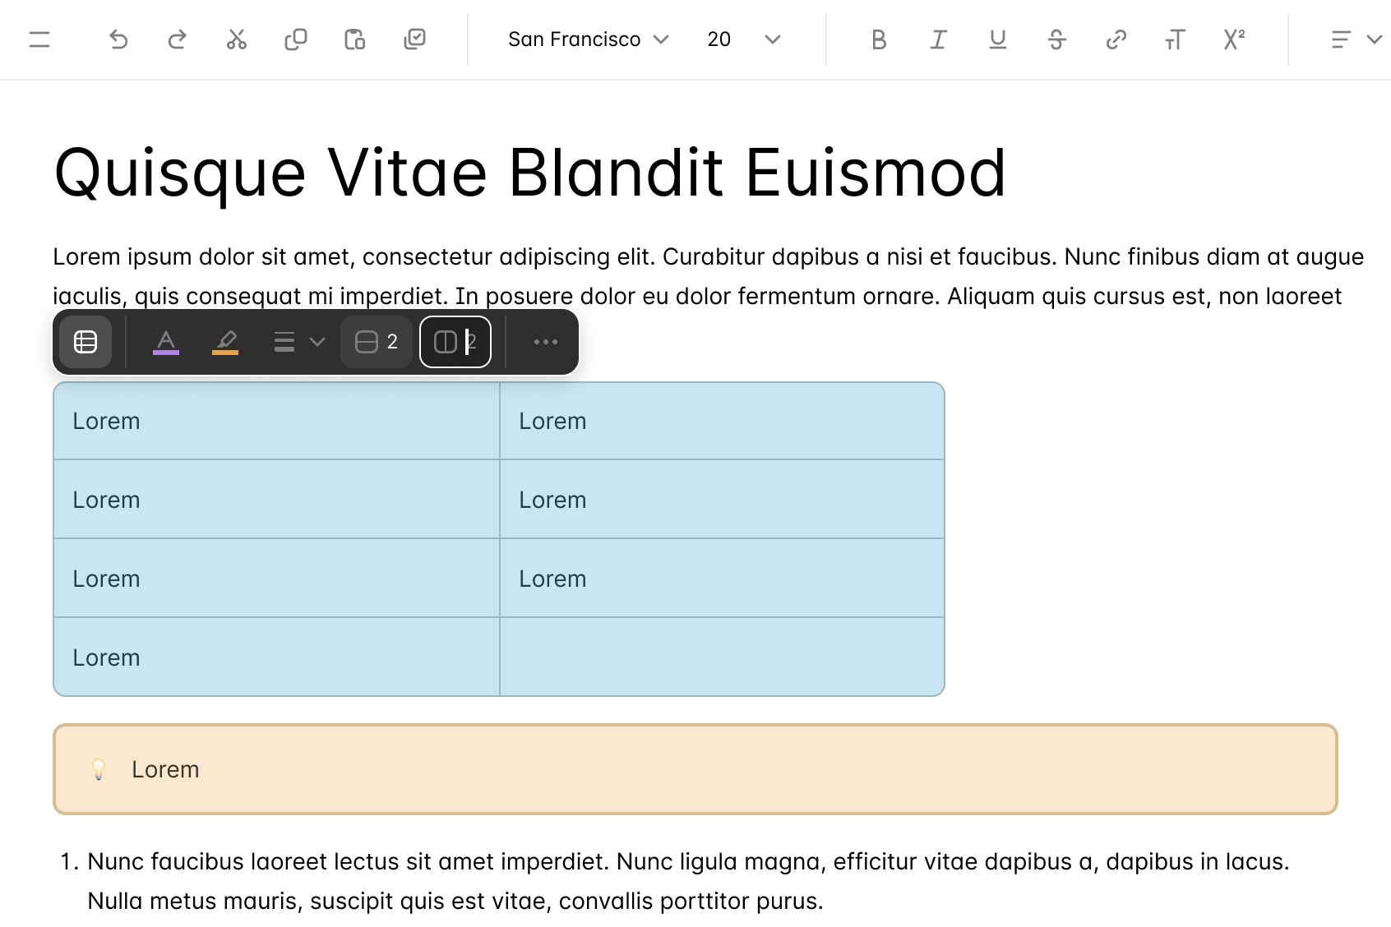Copy using the copy icon
This screenshot has width=1391, height=927.
tap(295, 39)
